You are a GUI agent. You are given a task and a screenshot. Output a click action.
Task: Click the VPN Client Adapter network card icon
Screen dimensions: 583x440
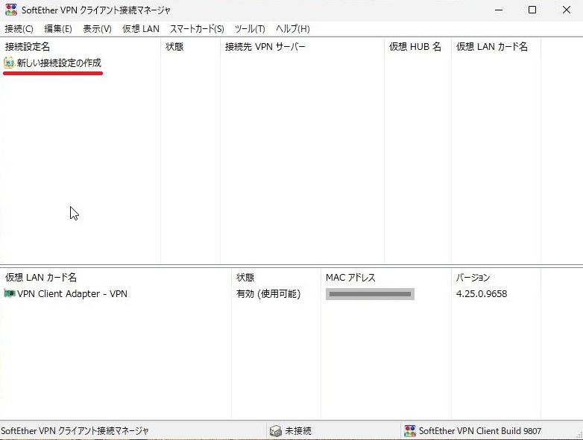9,293
